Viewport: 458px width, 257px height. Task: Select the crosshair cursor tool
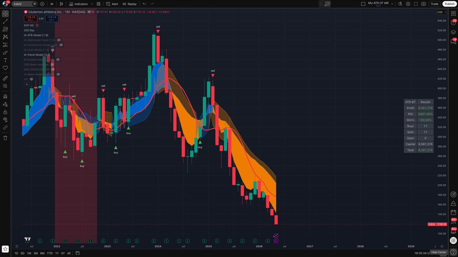tap(5, 14)
